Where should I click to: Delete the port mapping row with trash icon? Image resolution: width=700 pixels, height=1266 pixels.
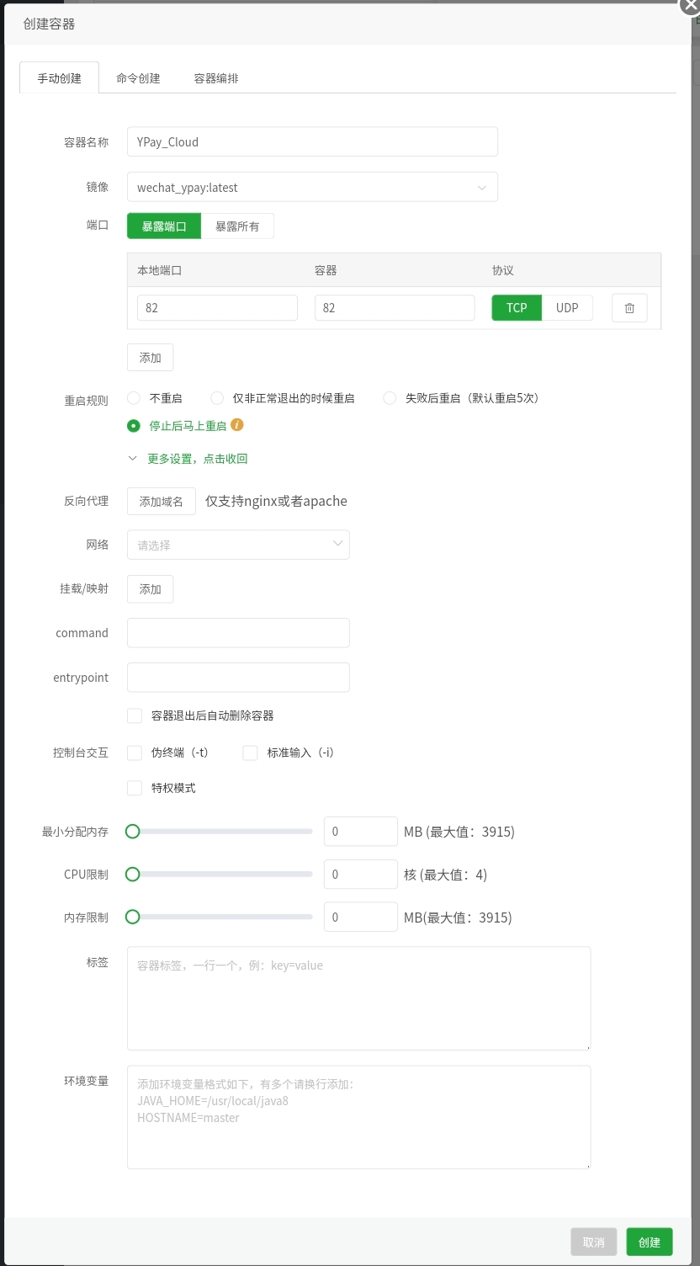[x=628, y=307]
